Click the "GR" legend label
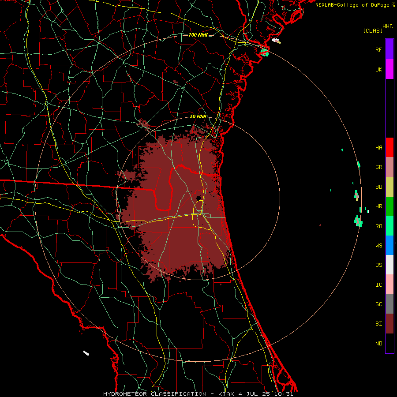The height and width of the screenshot is (397, 397). 378,167
